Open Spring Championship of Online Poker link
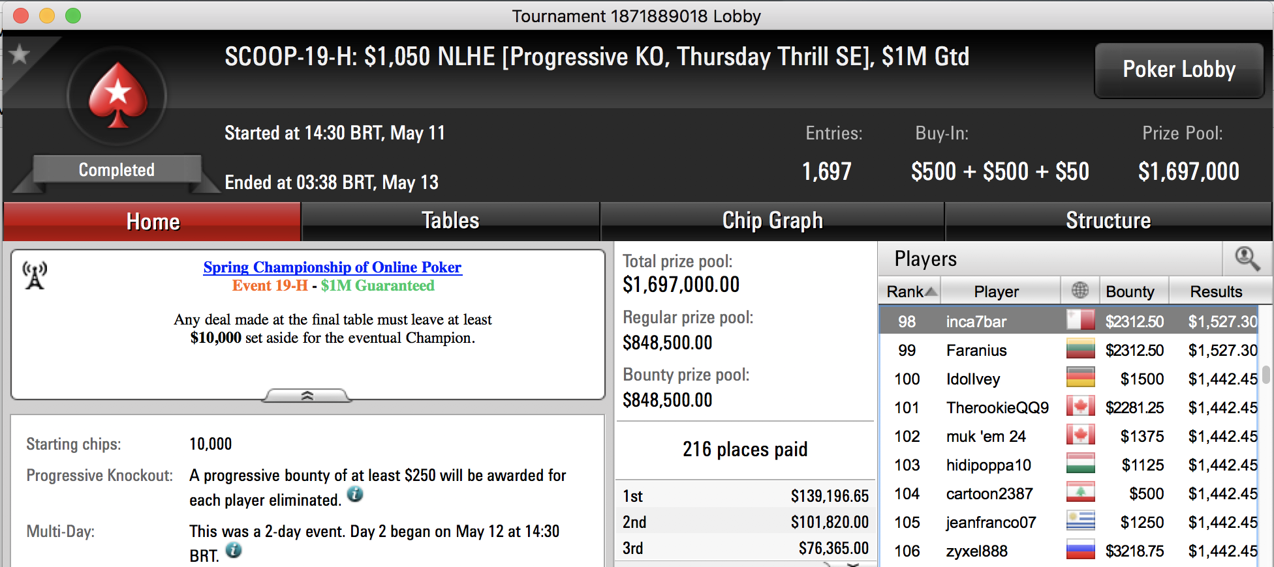The width and height of the screenshot is (1274, 567). pos(332,267)
